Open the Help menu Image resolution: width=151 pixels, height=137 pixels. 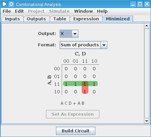(x=102, y=11)
